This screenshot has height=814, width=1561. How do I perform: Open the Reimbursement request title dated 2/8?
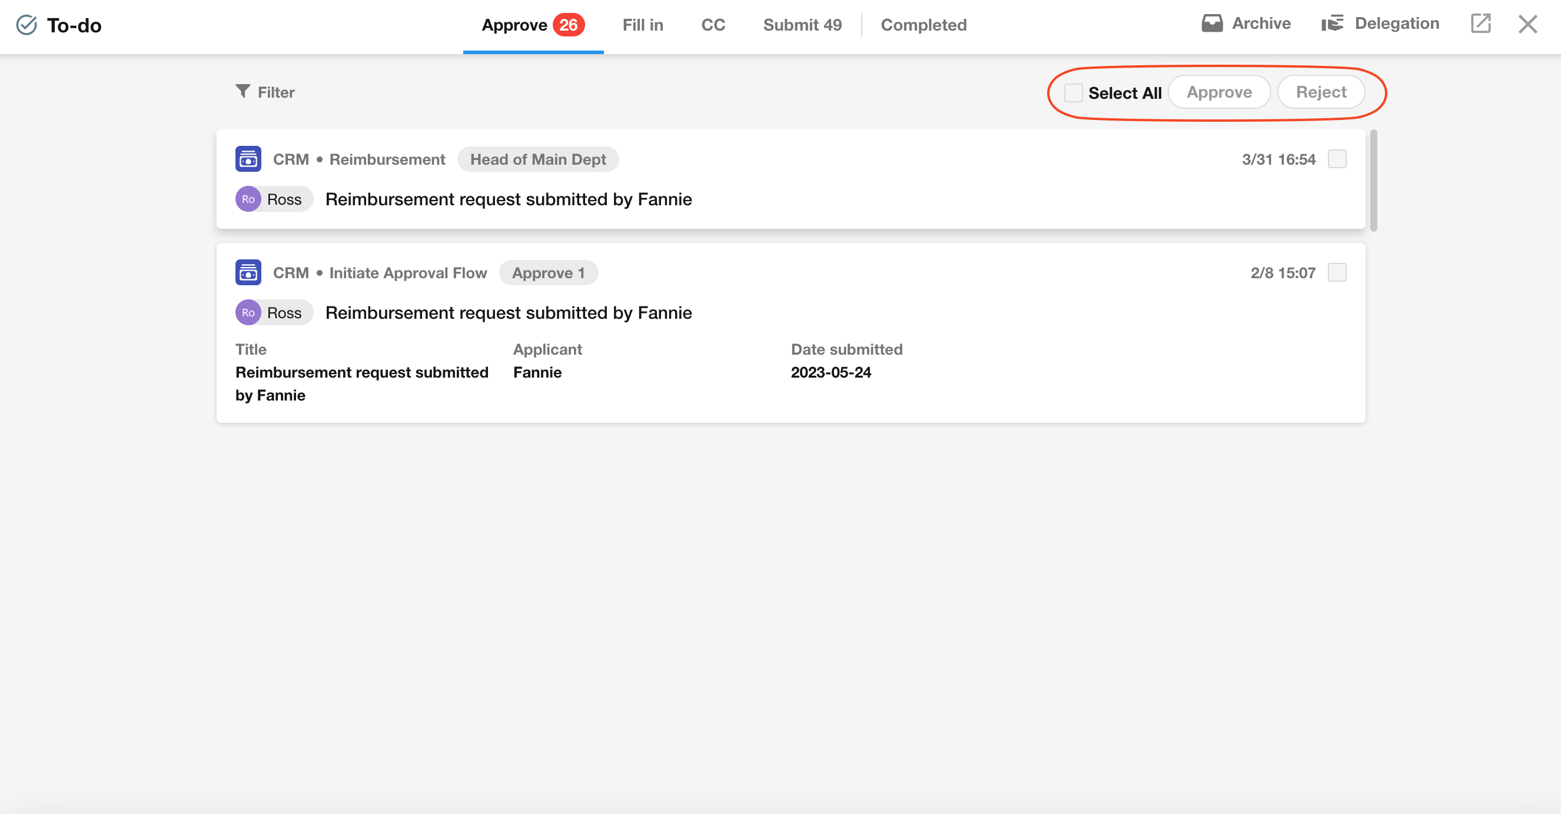tap(509, 312)
